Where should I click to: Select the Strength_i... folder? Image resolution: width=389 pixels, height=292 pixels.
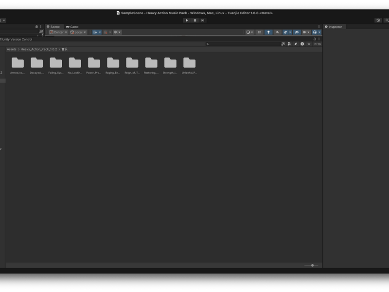170,65
